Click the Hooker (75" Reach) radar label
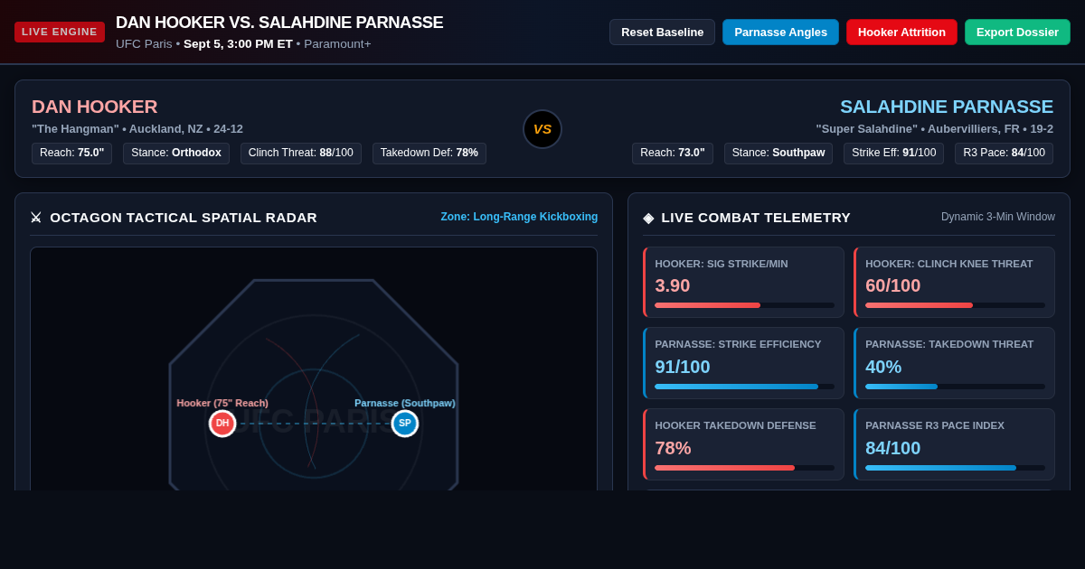Image resolution: width=1085 pixels, height=569 pixels. coord(222,403)
